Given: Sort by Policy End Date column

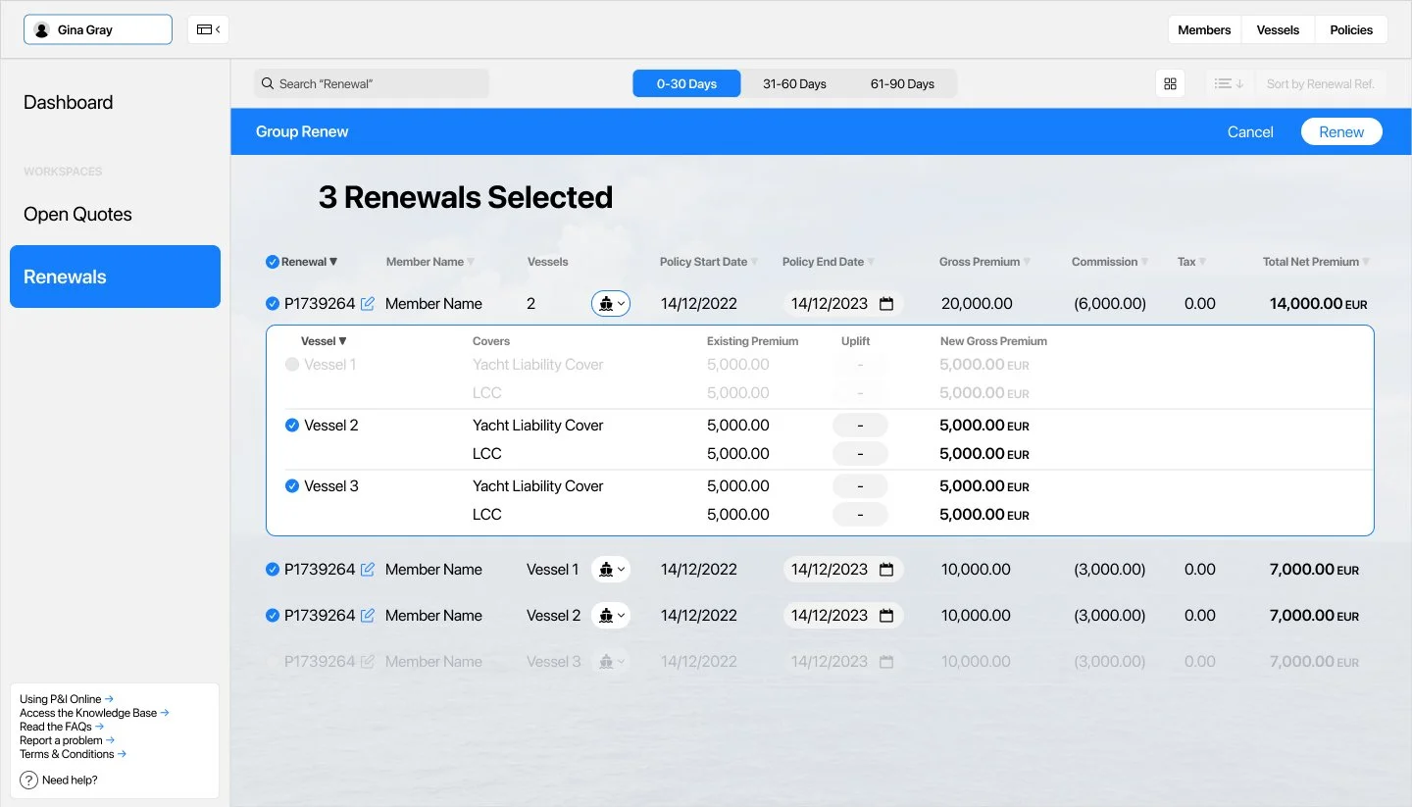Looking at the screenshot, I should click(x=829, y=262).
